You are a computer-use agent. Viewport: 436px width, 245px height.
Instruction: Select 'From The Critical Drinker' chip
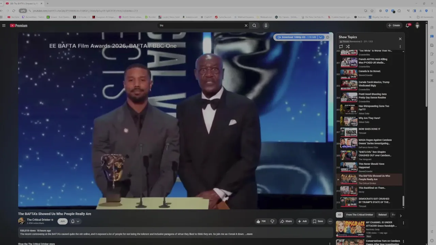coord(360,215)
